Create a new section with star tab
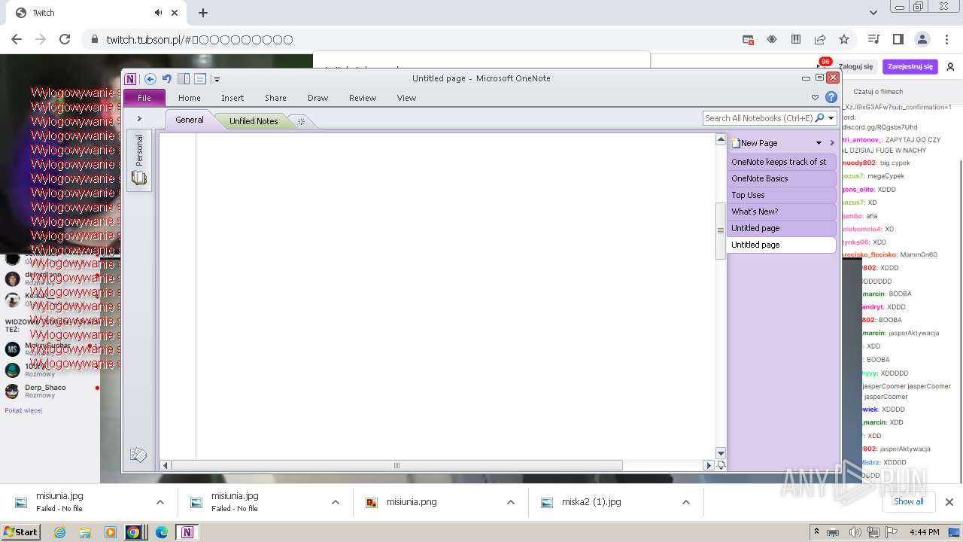 301,121
